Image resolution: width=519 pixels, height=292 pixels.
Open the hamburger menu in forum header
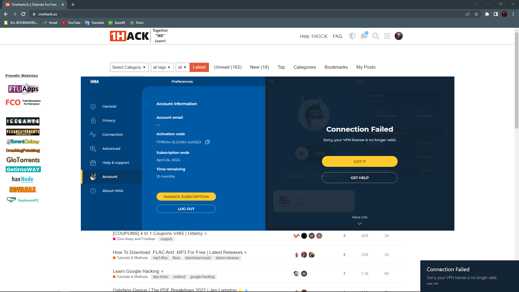pyautogui.click(x=387, y=36)
